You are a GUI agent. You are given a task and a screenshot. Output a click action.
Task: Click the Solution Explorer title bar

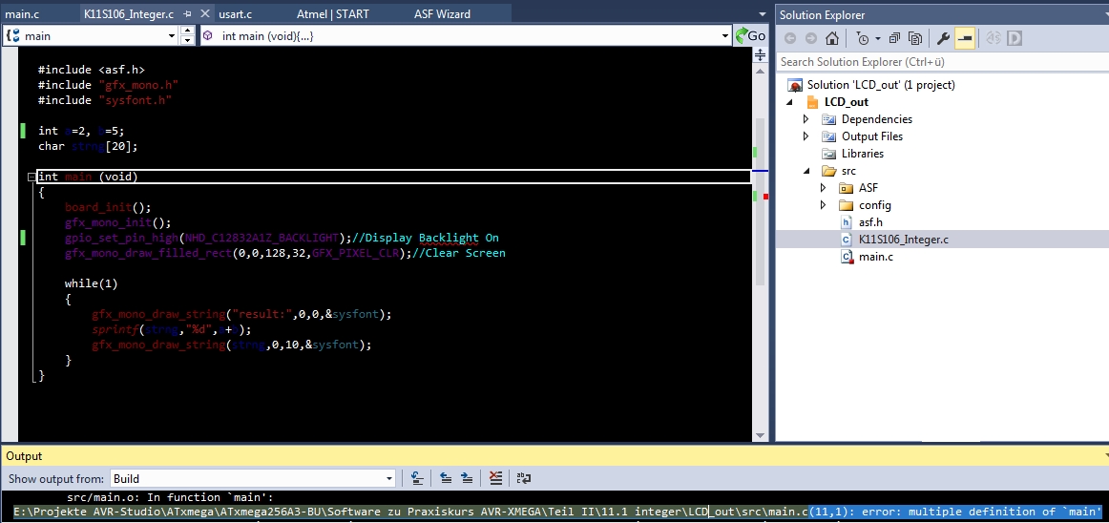coord(942,15)
